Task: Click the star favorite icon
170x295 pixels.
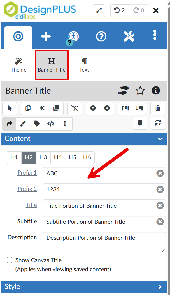Action: (140, 91)
